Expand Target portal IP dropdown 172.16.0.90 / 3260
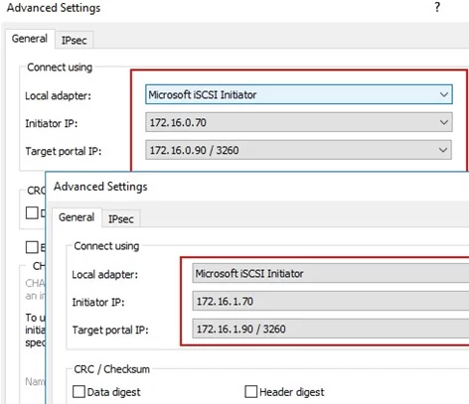The image size is (469, 404). (x=298, y=150)
